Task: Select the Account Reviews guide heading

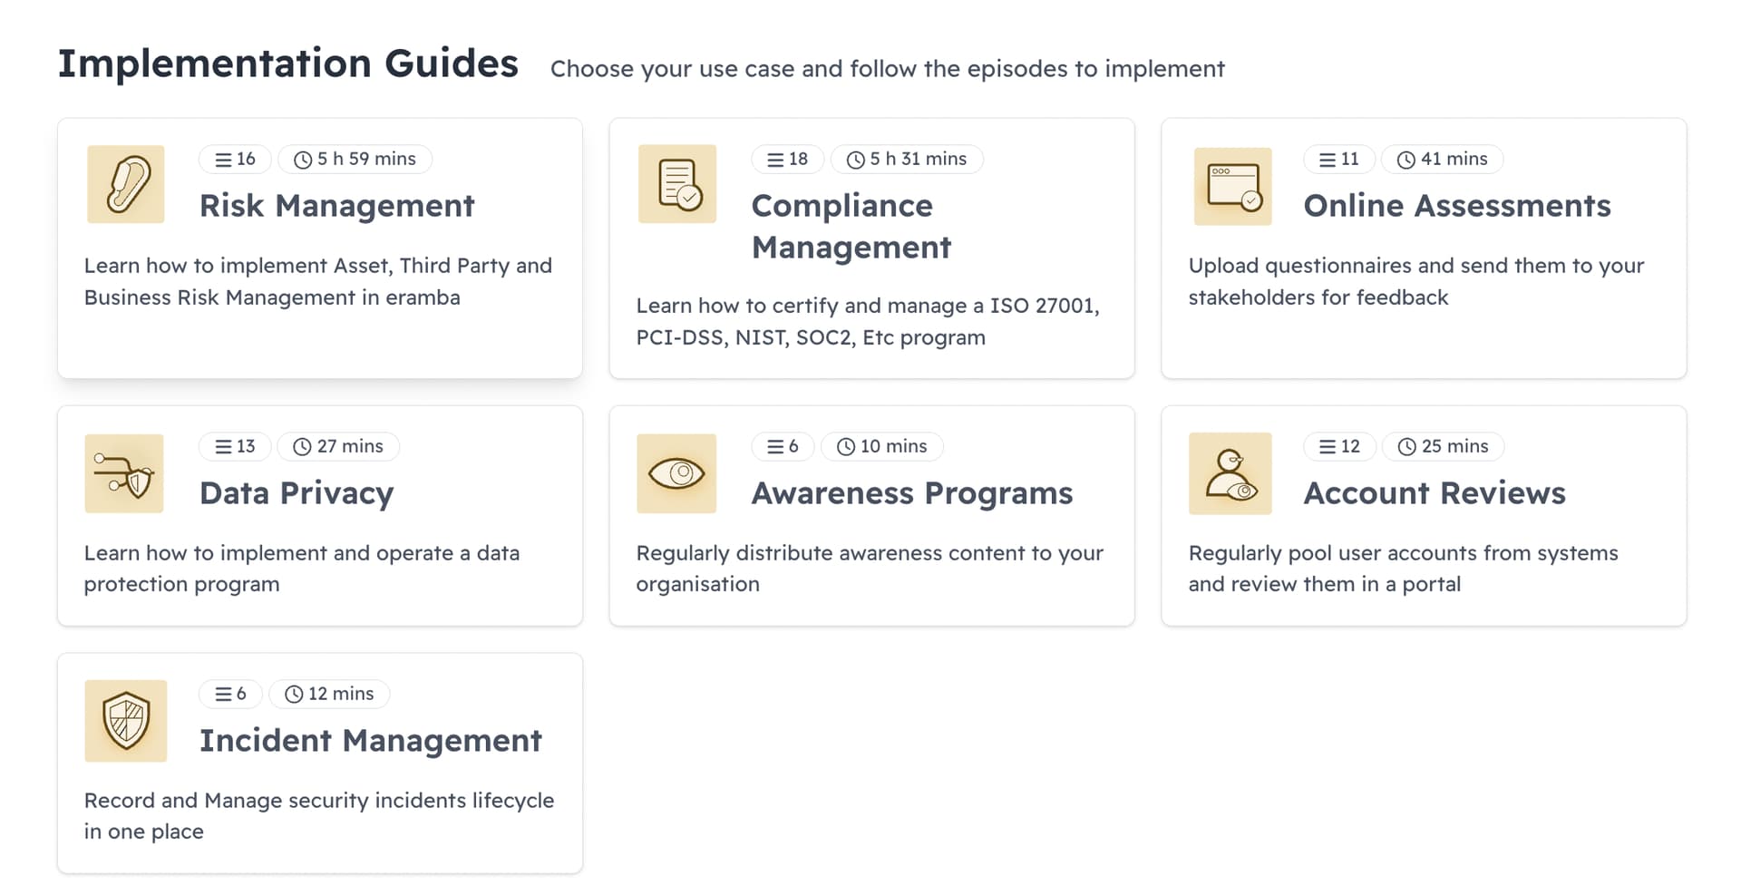Action: coord(1435,493)
